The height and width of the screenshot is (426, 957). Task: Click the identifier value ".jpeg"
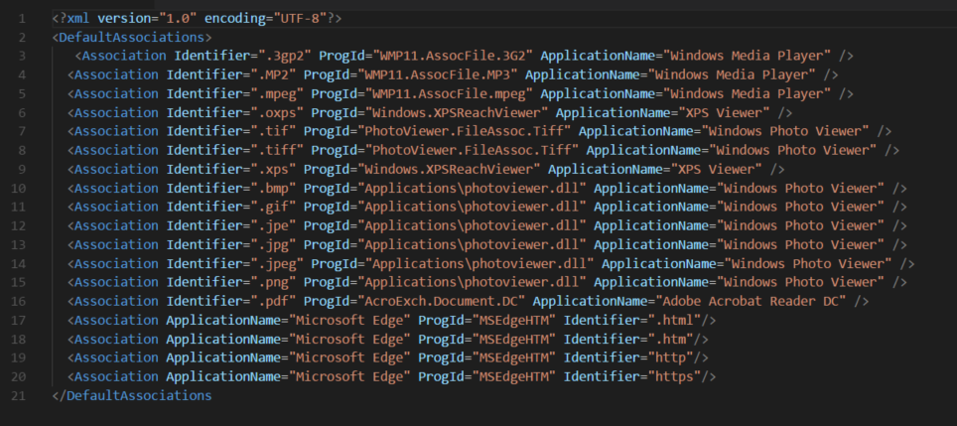277,264
